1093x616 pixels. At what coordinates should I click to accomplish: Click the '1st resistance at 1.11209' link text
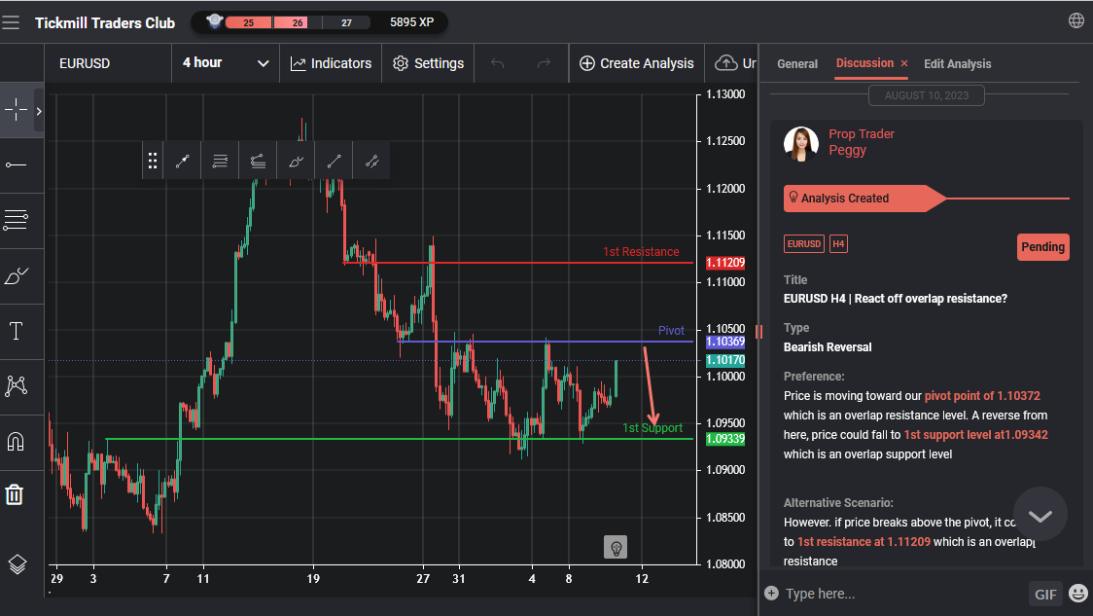point(864,541)
